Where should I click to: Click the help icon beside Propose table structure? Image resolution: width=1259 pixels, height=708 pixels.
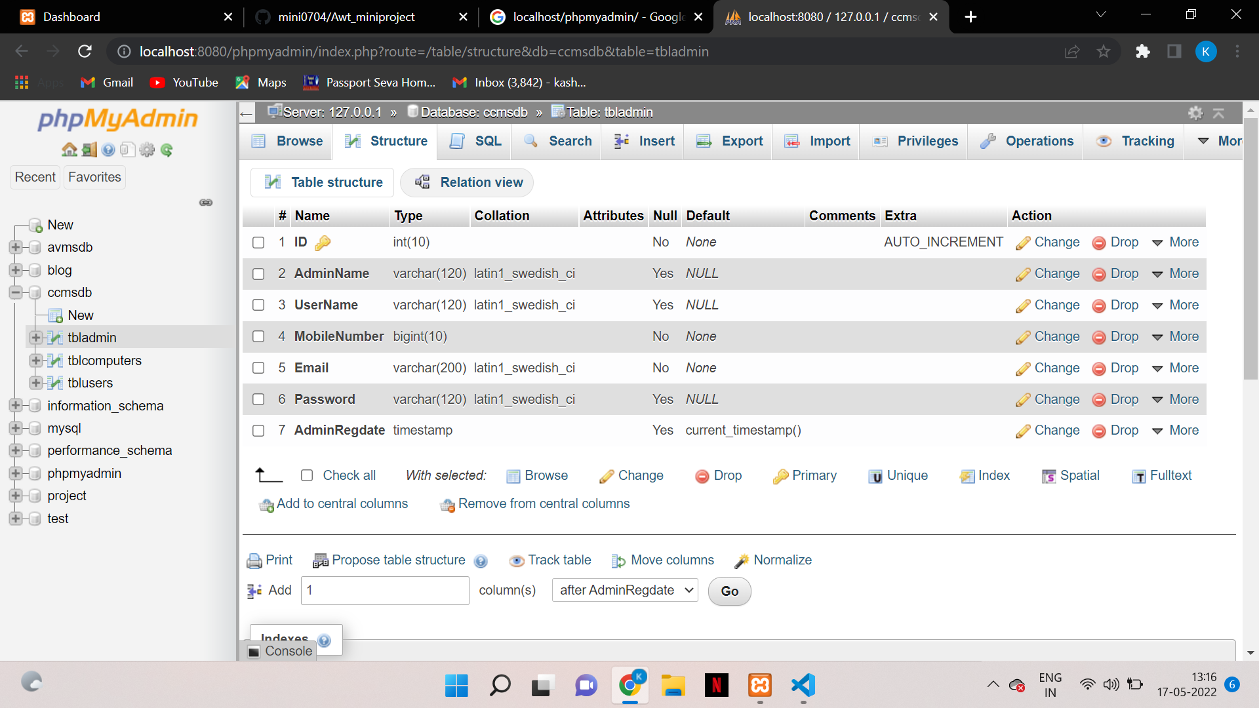coord(481,561)
